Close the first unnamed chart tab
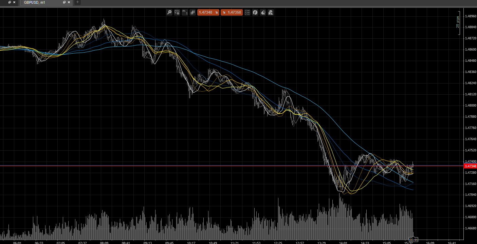This screenshot has height=244, width=477. (x=14, y=2)
